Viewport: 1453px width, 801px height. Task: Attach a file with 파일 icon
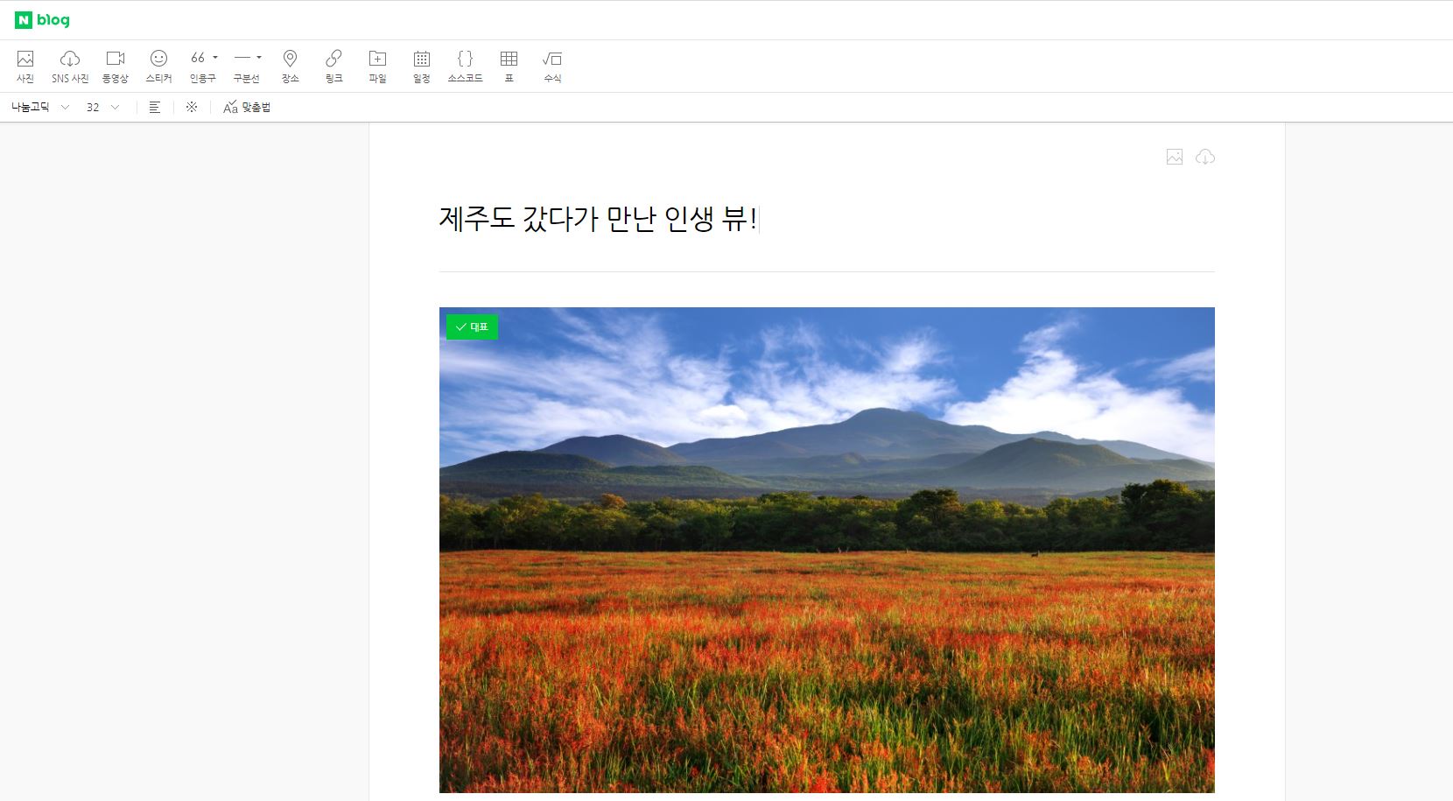(x=377, y=66)
